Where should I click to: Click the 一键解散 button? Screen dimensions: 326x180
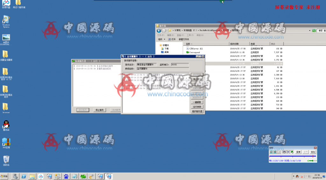197,102
